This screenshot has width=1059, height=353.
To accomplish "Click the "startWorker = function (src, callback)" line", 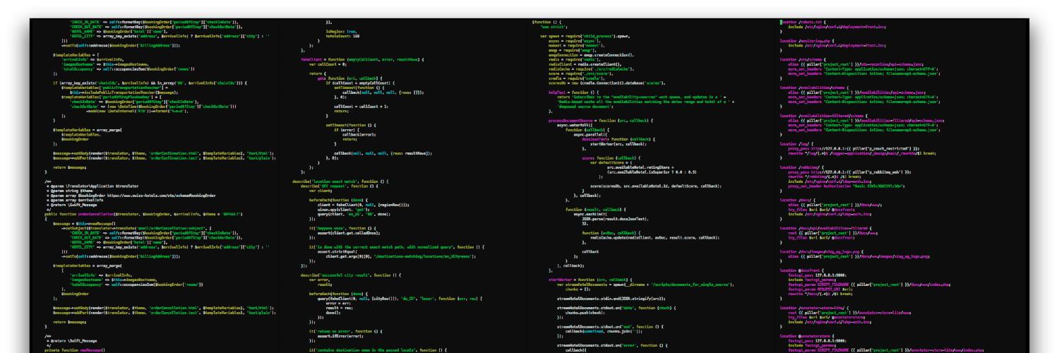I will point(590,280).
